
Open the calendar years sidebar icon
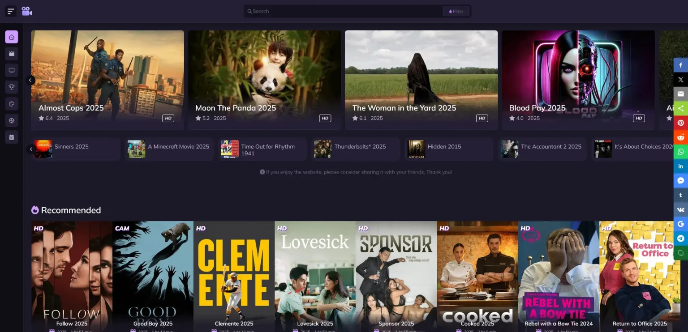tap(12, 137)
